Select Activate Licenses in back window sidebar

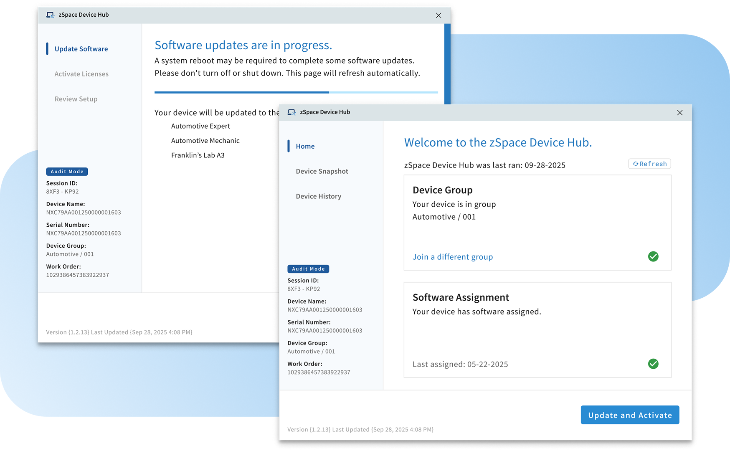point(81,74)
